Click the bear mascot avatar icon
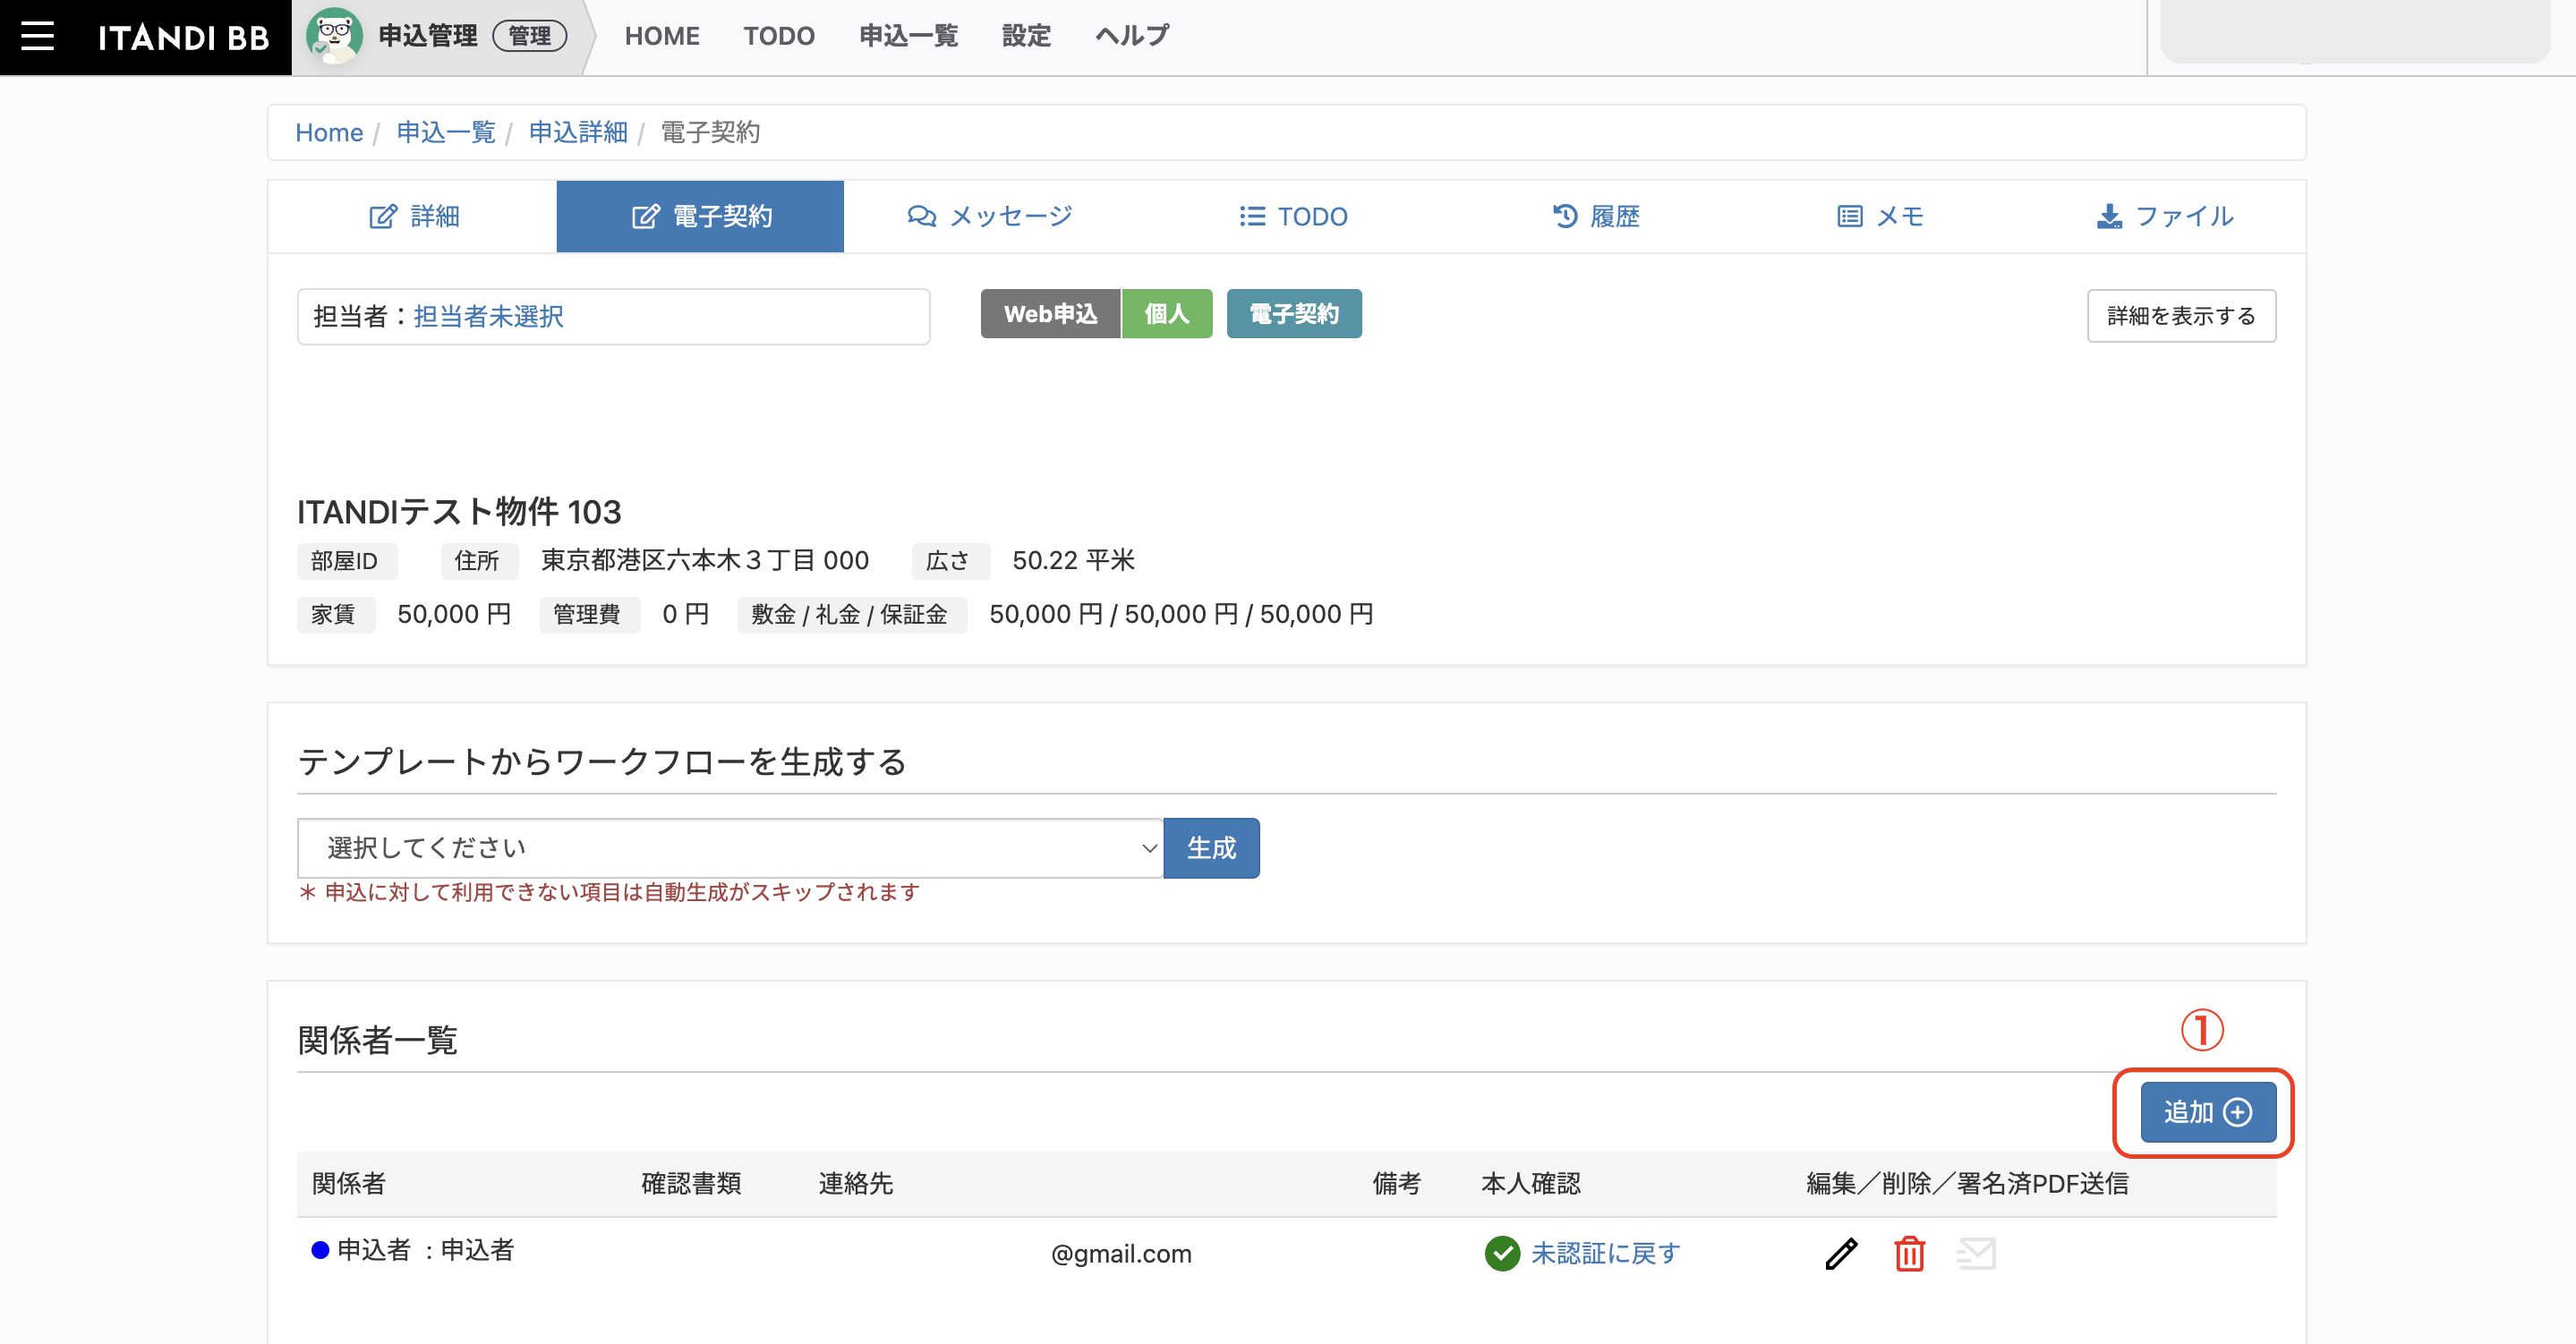 (334, 36)
